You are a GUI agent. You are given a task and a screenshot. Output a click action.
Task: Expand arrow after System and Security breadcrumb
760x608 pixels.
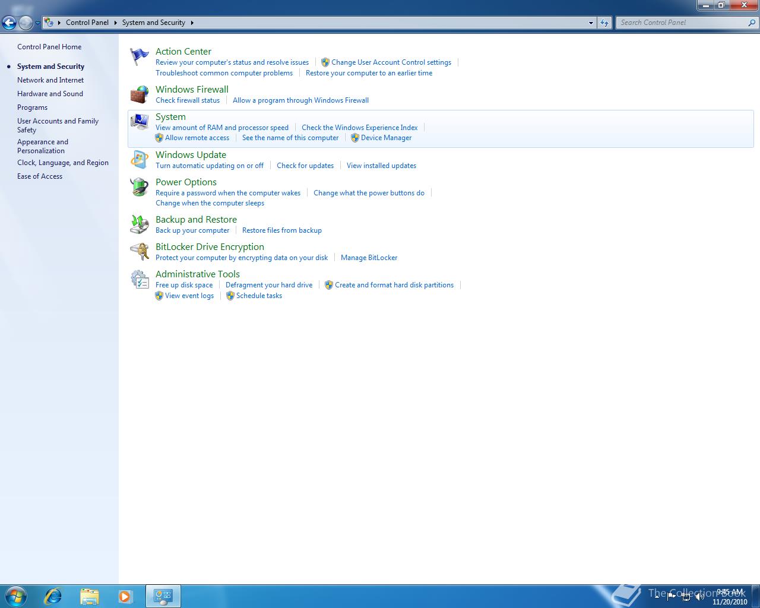click(x=192, y=23)
